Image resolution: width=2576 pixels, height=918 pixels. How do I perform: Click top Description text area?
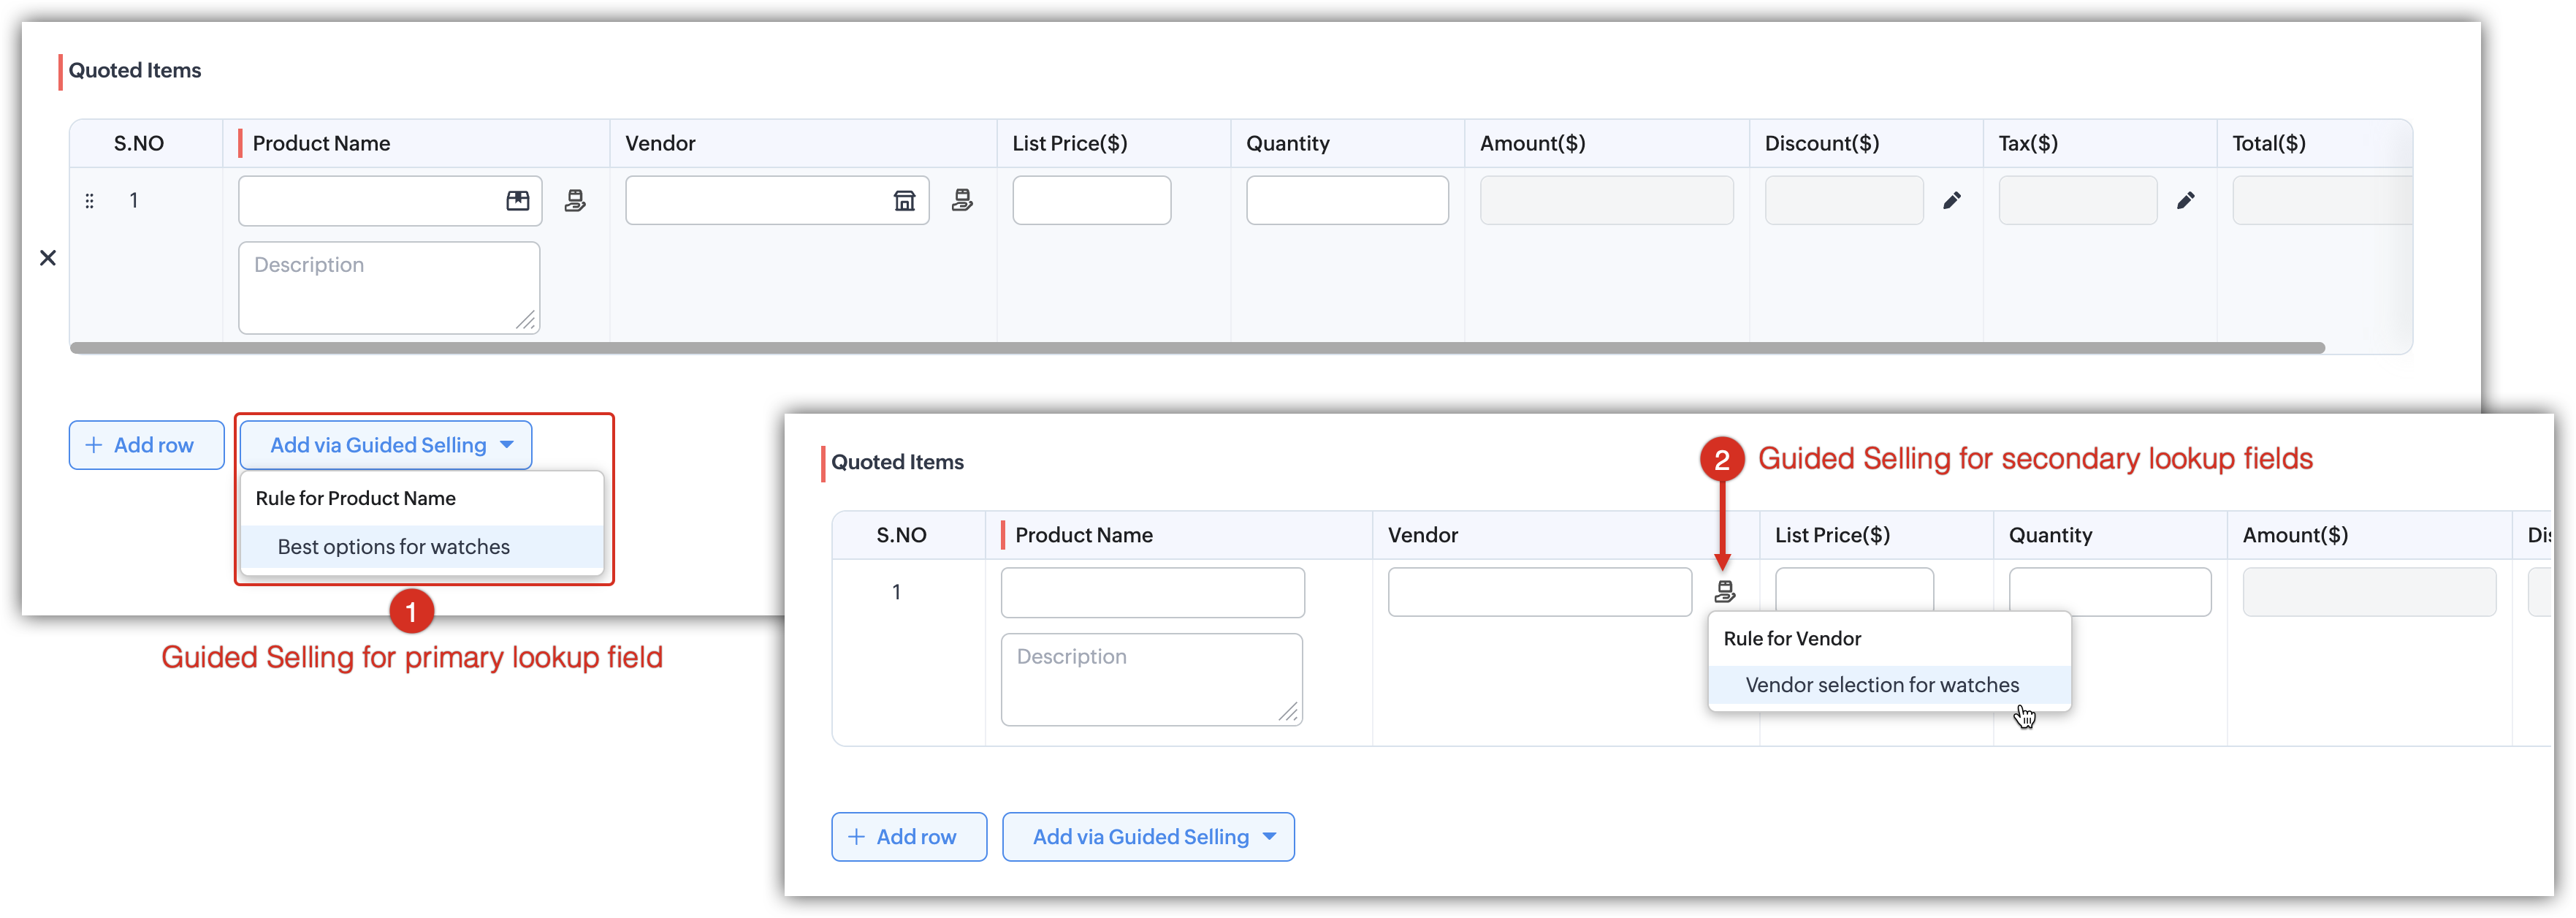pos(389,287)
